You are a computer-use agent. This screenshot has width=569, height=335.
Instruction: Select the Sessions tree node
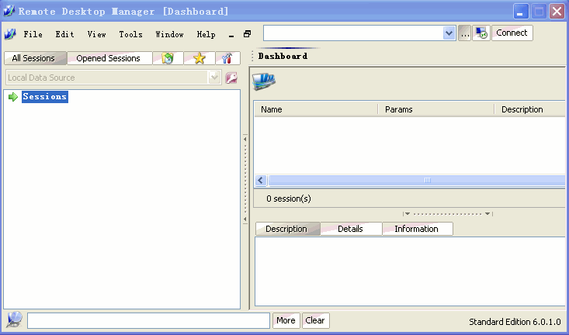45,96
